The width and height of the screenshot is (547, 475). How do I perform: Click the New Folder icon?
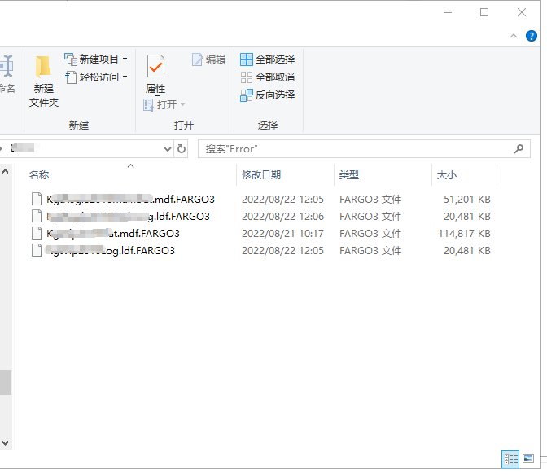tap(43, 67)
